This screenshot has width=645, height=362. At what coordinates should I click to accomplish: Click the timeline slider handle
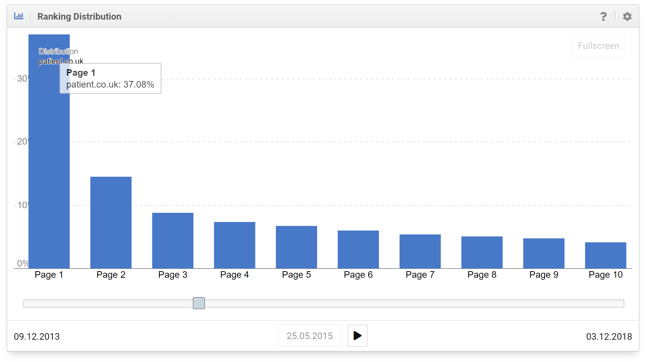pyautogui.click(x=199, y=303)
